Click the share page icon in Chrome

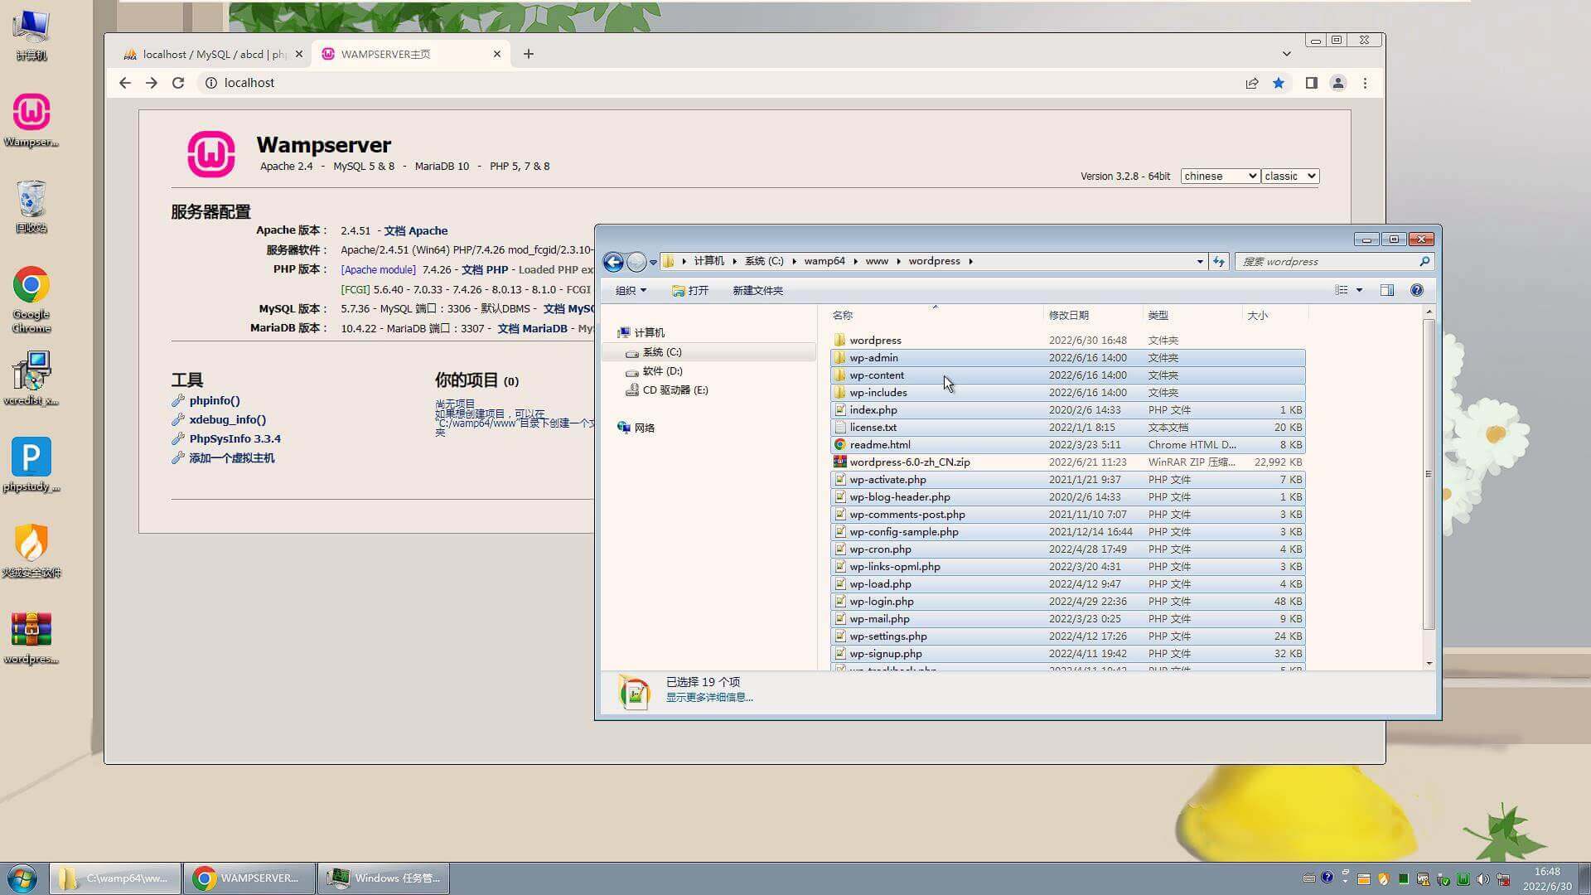(1252, 83)
